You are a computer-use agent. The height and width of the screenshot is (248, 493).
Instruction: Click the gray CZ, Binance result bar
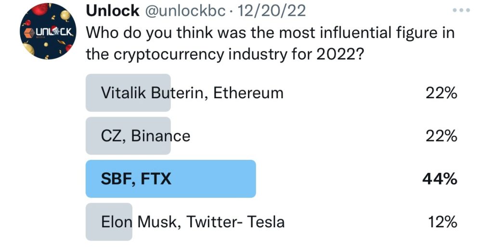(x=128, y=136)
